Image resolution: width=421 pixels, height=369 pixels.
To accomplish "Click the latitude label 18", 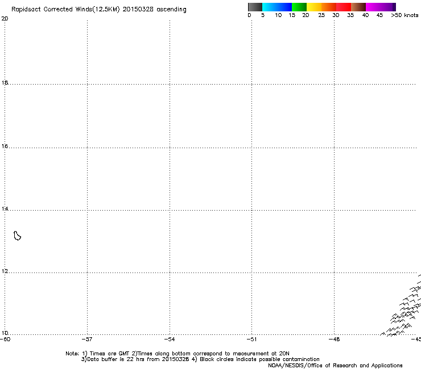I will 5,82.
